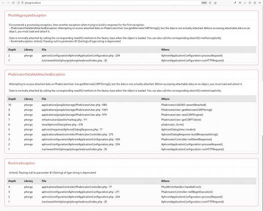Select the Depth header in PhutilAggregateException table
Viewport: 263px width, 211px height.
pos(12,50)
